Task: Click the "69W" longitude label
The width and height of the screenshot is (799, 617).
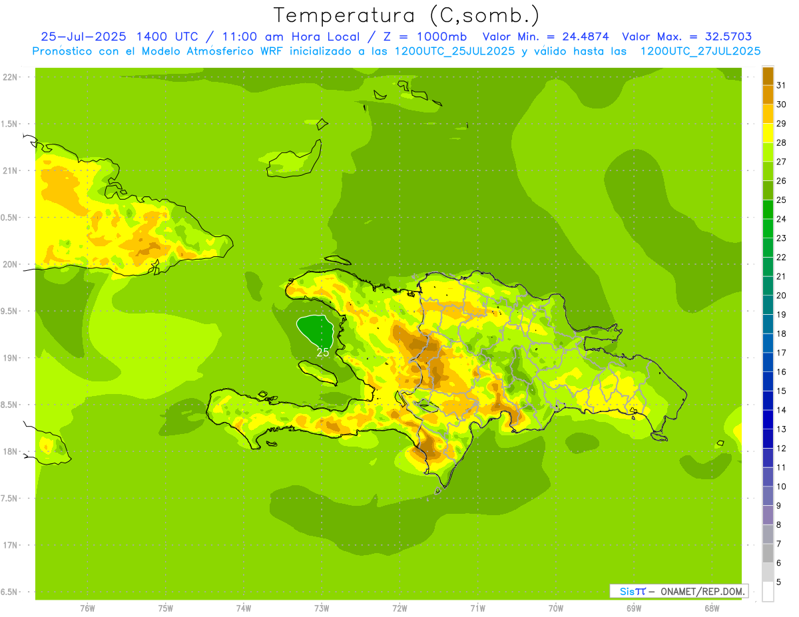Action: 634,608
